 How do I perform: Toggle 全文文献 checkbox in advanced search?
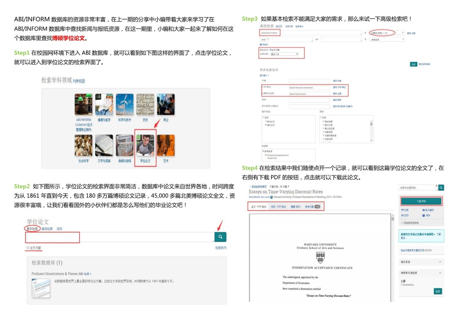[x=271, y=50]
